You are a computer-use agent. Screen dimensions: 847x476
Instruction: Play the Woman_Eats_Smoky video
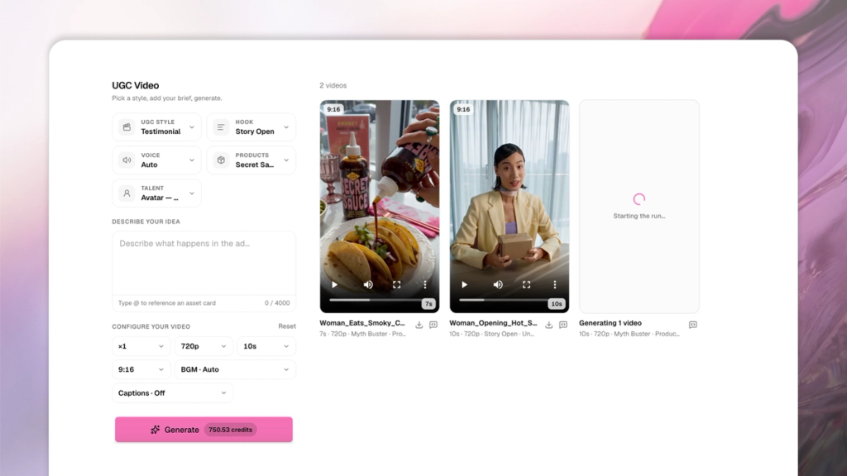(334, 284)
